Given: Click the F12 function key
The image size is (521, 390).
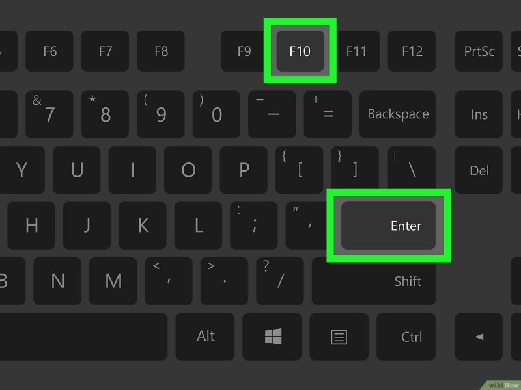Looking at the screenshot, I should (412, 51).
